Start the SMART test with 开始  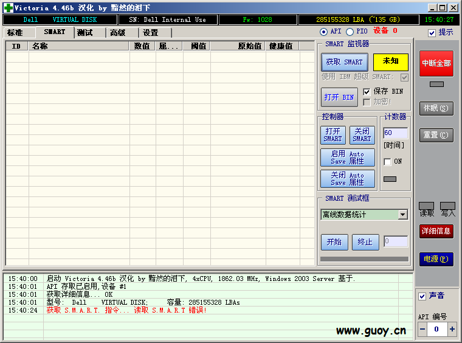pos(334,242)
